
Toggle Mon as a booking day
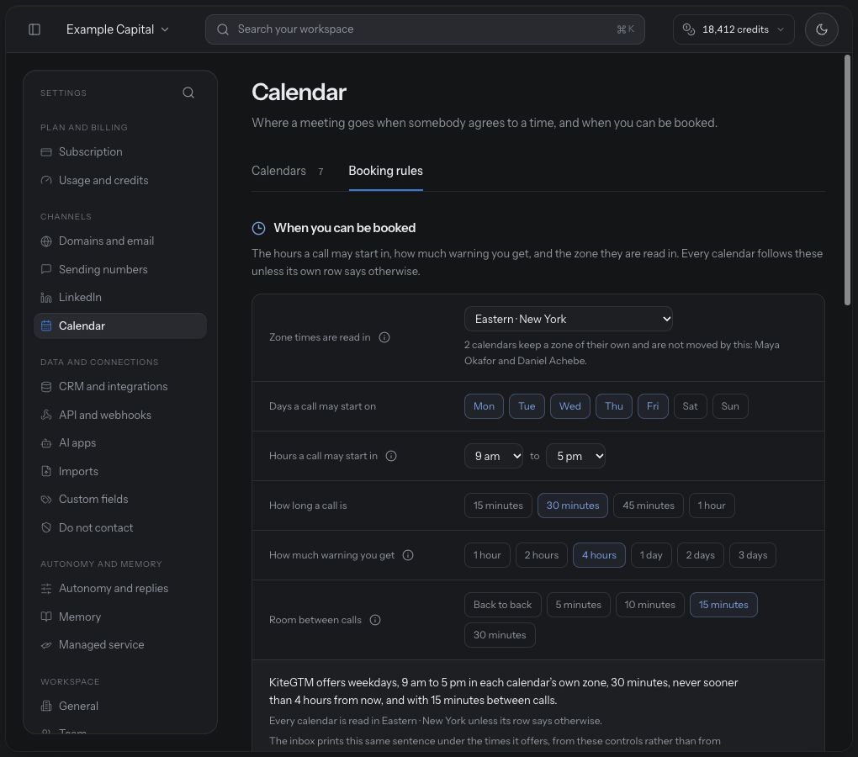click(x=484, y=406)
